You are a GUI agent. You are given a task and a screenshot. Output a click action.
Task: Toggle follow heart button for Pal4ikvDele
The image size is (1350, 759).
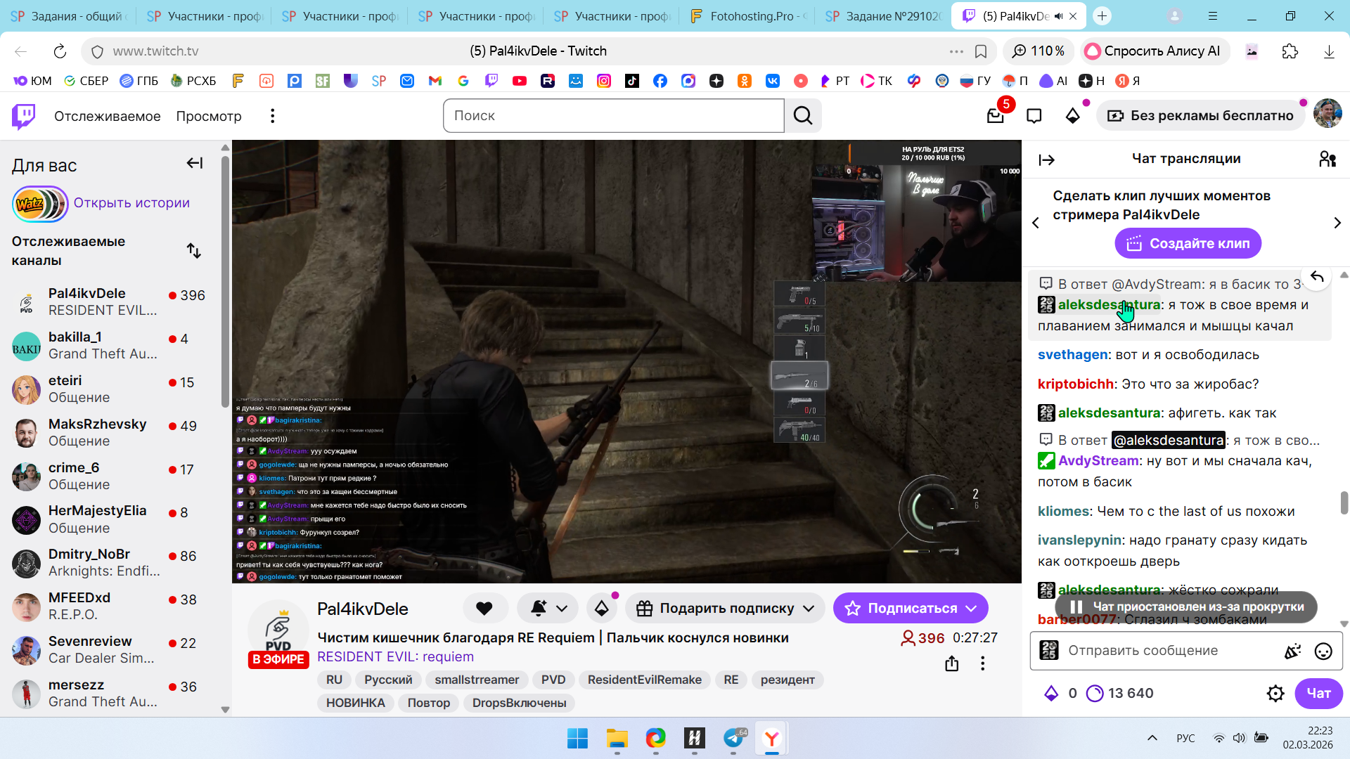point(484,609)
